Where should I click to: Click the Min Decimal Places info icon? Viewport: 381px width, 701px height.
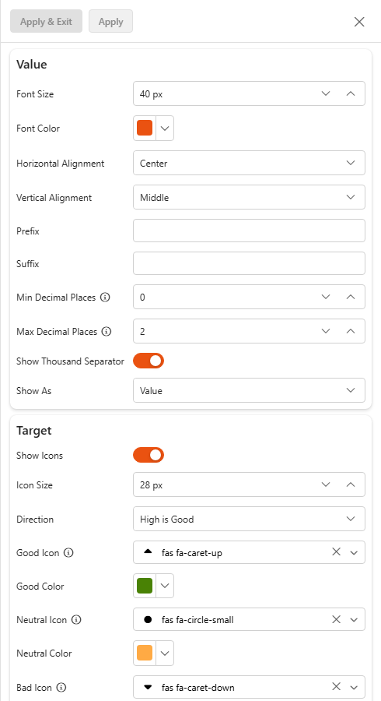(x=105, y=298)
